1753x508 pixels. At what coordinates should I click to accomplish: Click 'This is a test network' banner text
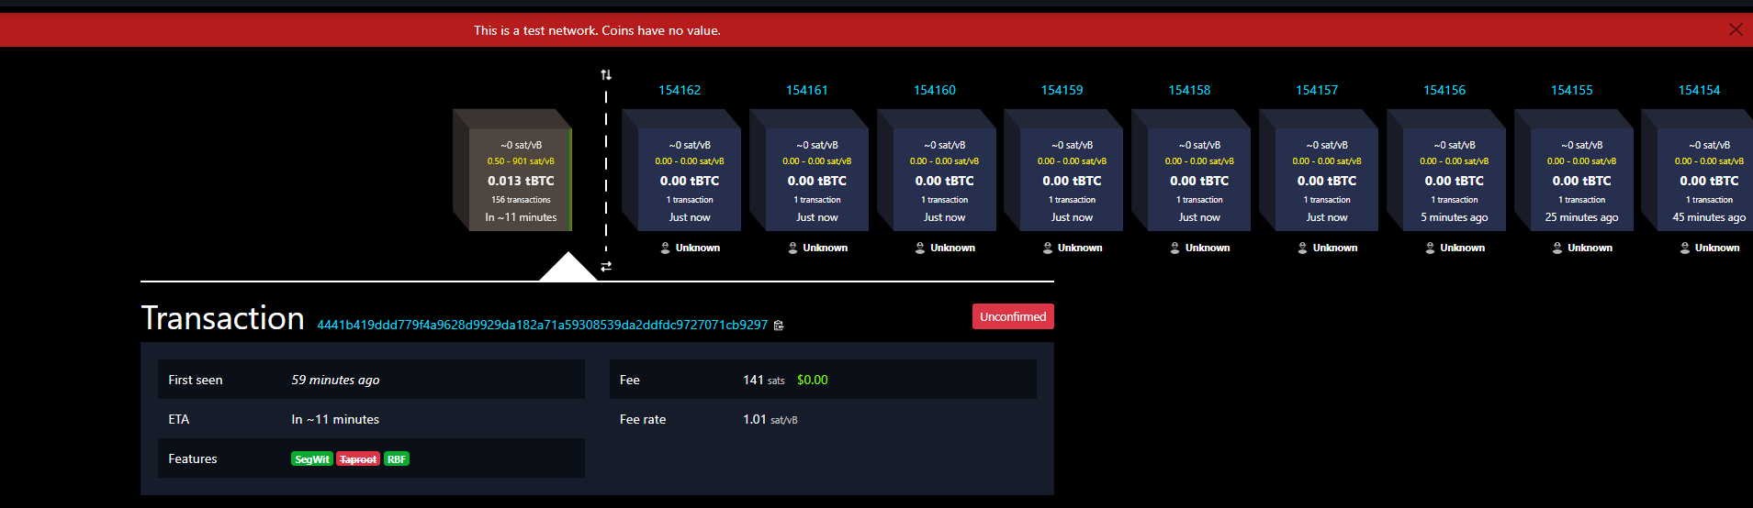pos(597,30)
